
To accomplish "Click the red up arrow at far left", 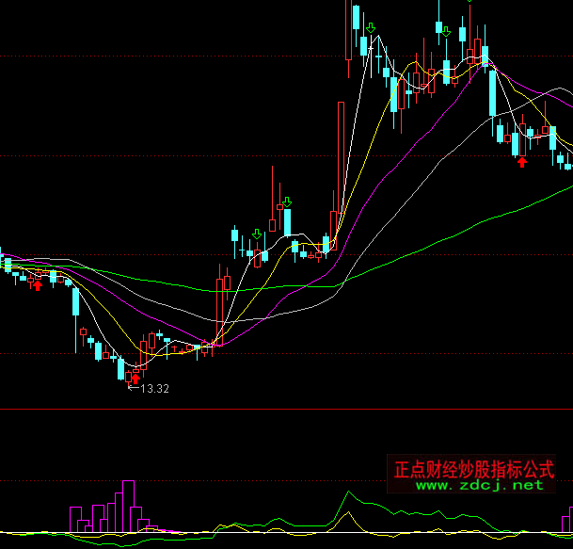I will (38, 284).
